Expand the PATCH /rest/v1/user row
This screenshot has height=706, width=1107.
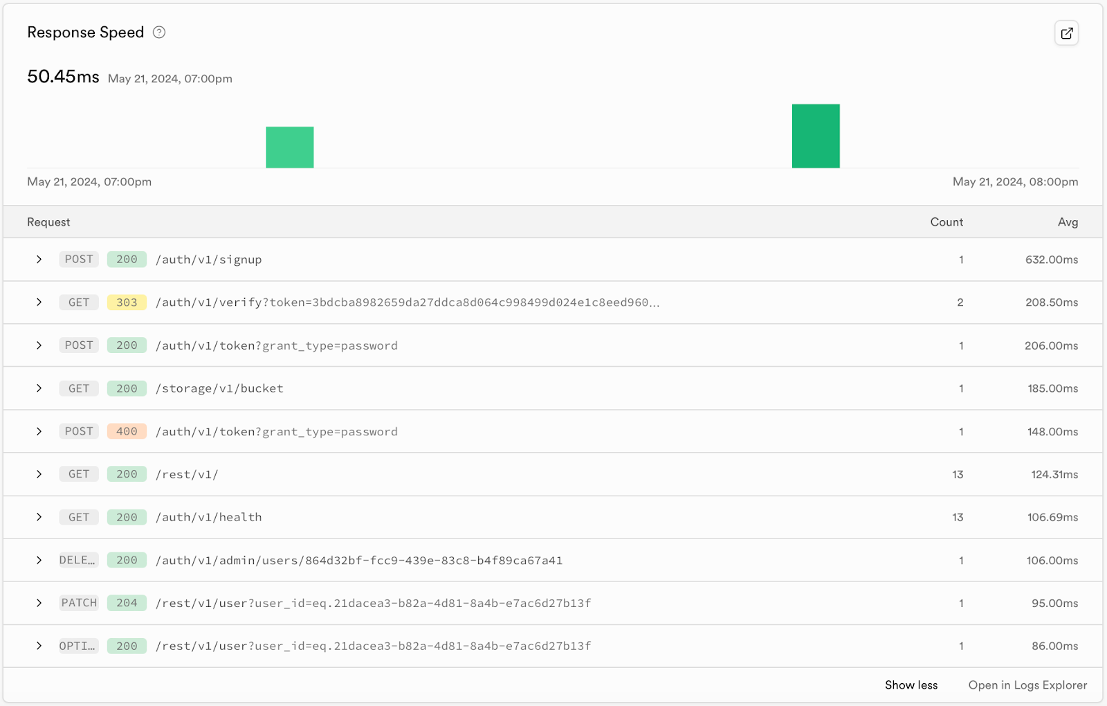(39, 603)
